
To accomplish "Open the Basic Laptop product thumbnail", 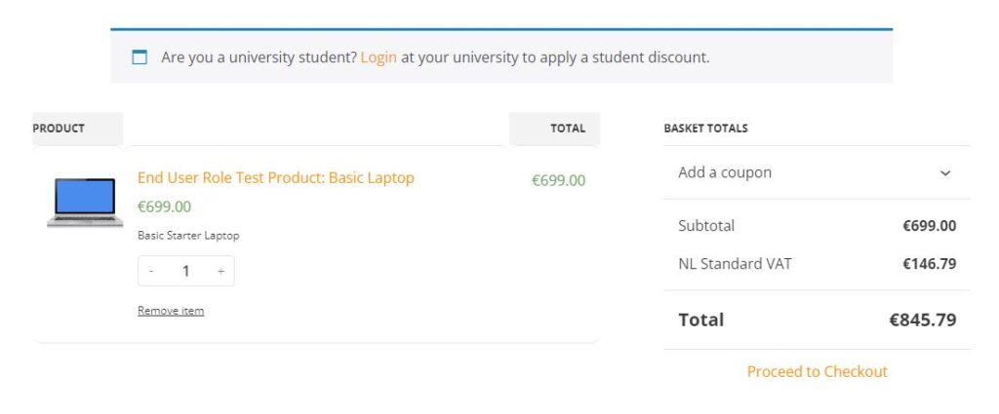I will (85, 202).
